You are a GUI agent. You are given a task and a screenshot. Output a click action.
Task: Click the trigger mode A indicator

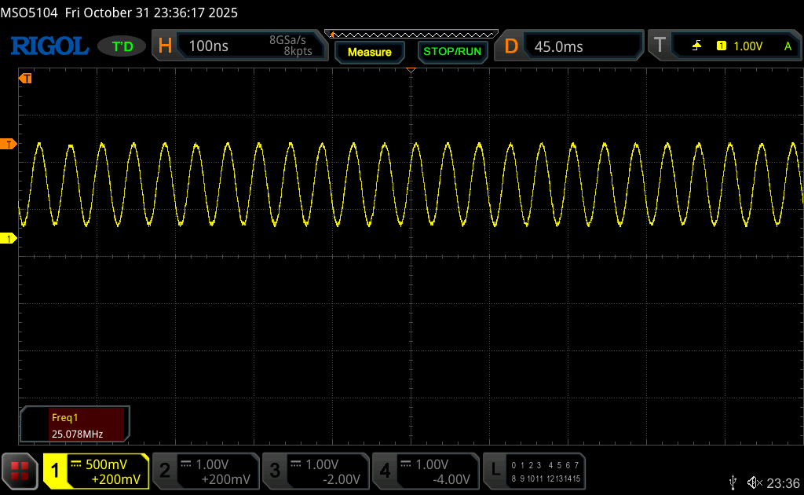pos(788,46)
